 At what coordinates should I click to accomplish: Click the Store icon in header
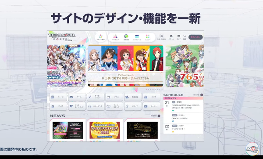pyautogui.click(x=179, y=37)
